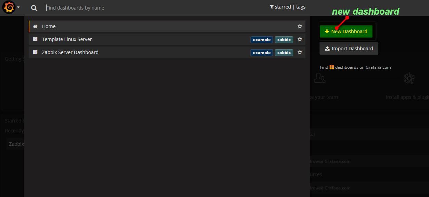429x197 pixels.
Task: Click the team users icon in background
Action: click(x=320, y=78)
